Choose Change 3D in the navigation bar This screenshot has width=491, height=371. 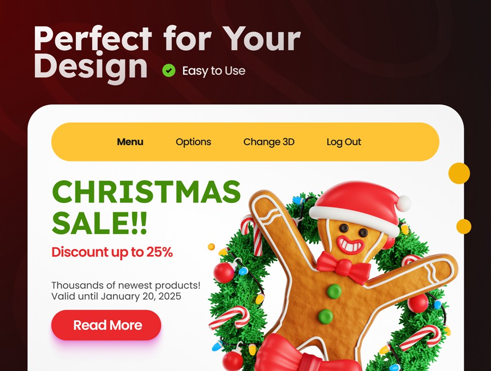(x=268, y=142)
